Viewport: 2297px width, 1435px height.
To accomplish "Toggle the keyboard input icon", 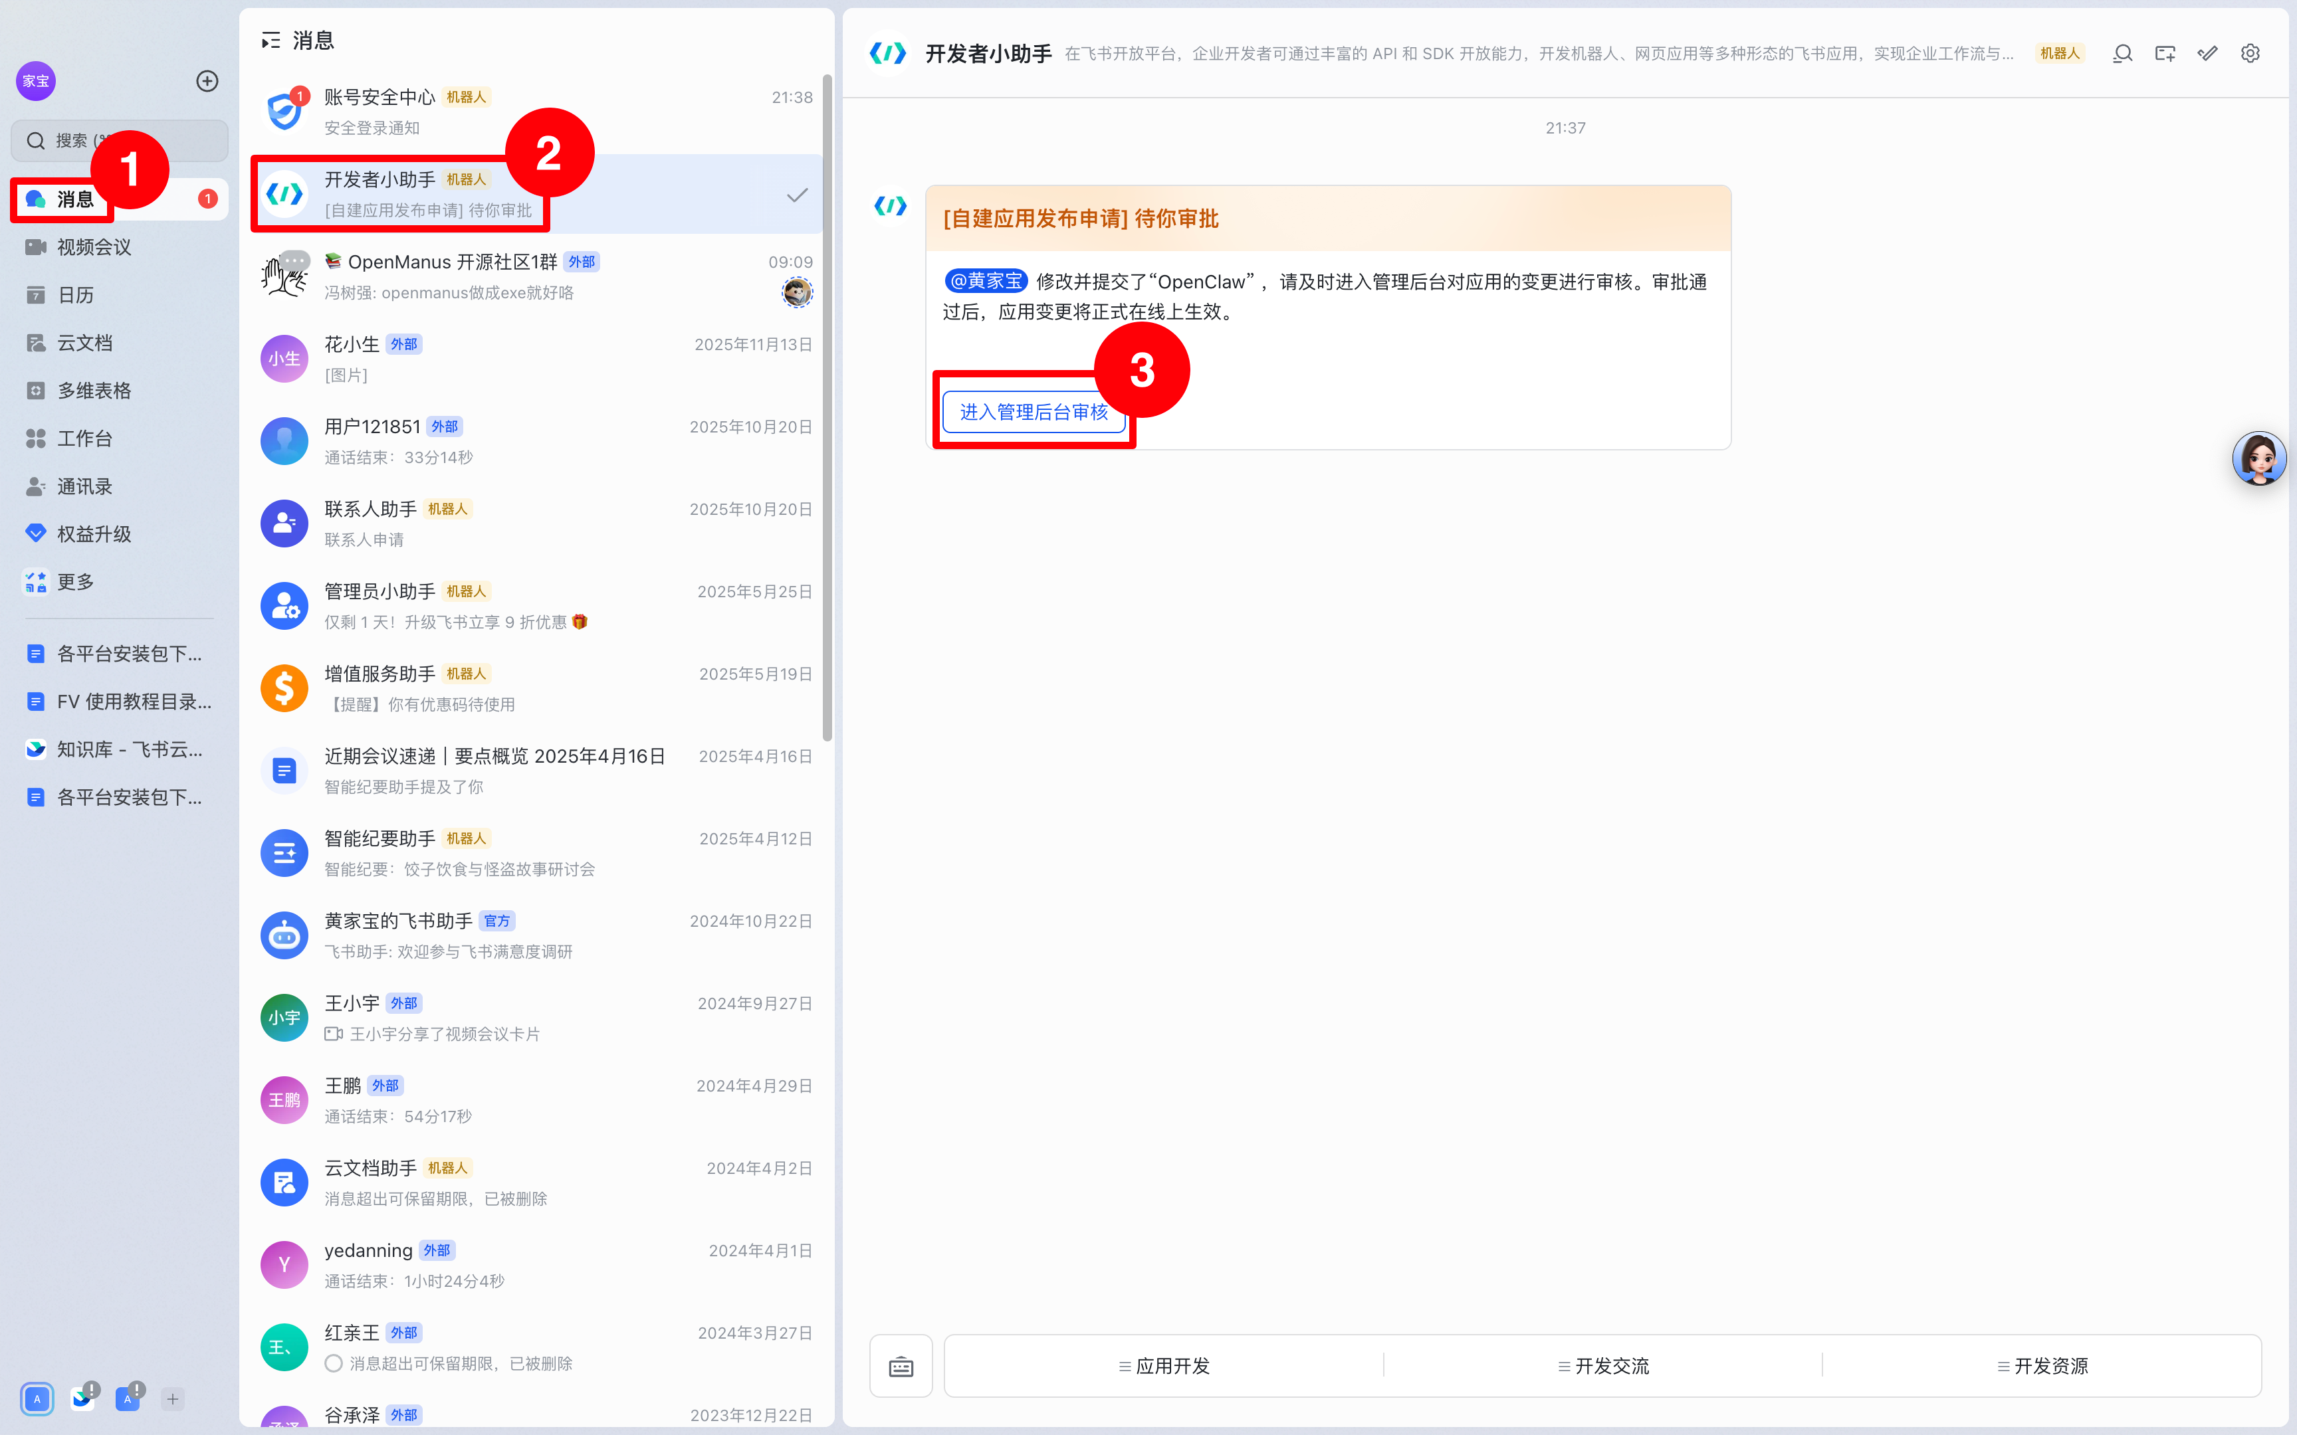I will click(x=901, y=1366).
